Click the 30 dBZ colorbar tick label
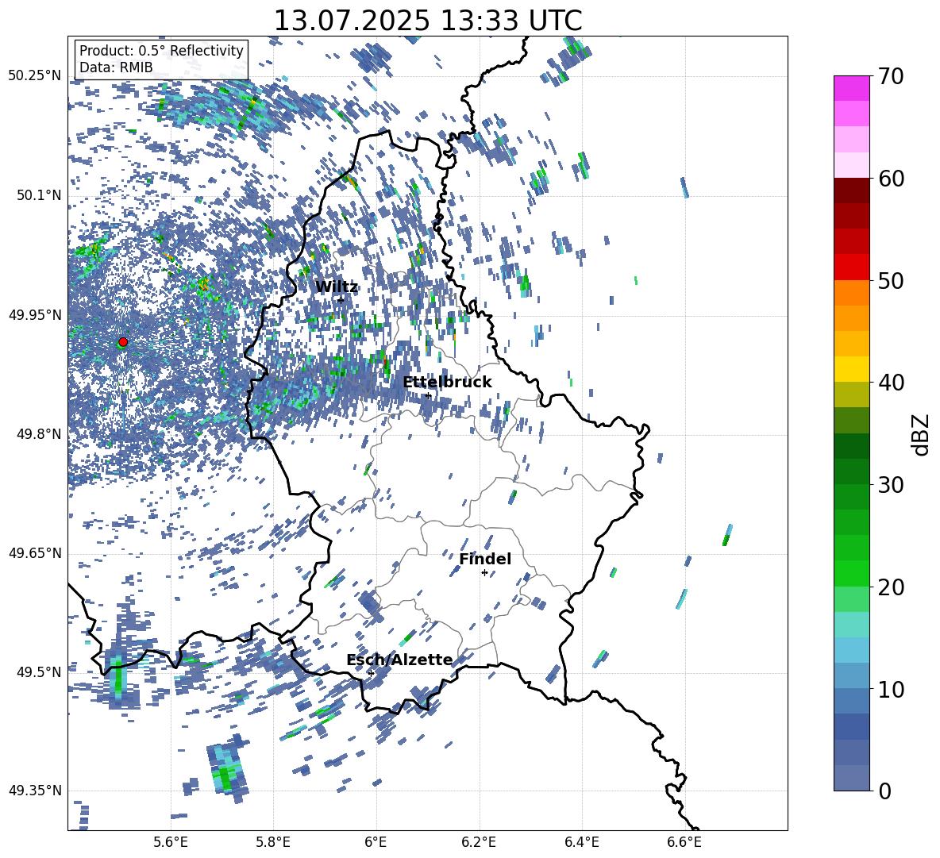The height and width of the screenshot is (858, 940). click(891, 485)
